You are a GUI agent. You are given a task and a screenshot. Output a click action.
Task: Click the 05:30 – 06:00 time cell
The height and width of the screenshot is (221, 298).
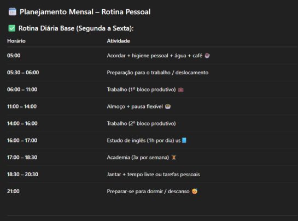(23, 73)
